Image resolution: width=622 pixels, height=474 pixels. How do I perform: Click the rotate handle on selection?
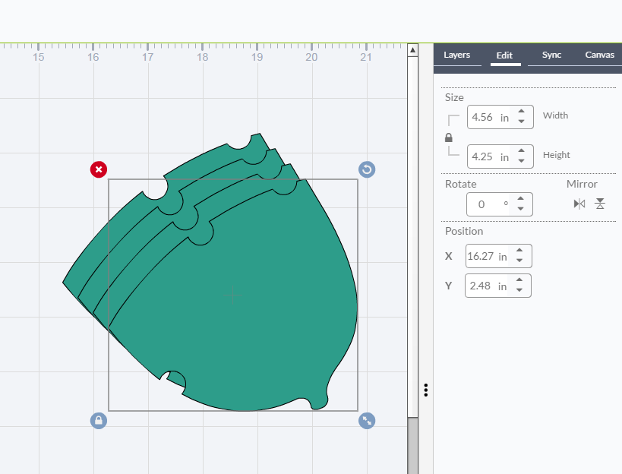click(367, 169)
